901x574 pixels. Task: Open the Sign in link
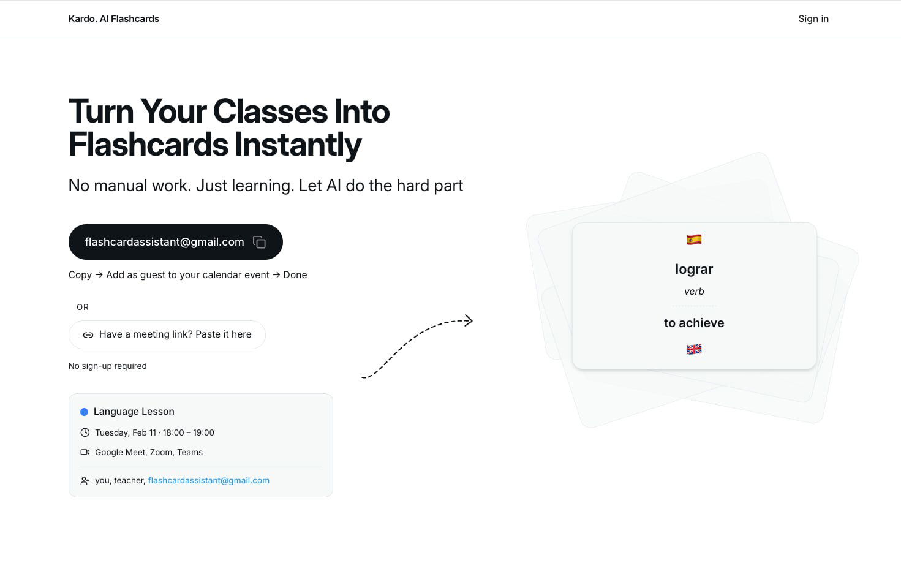point(813,19)
